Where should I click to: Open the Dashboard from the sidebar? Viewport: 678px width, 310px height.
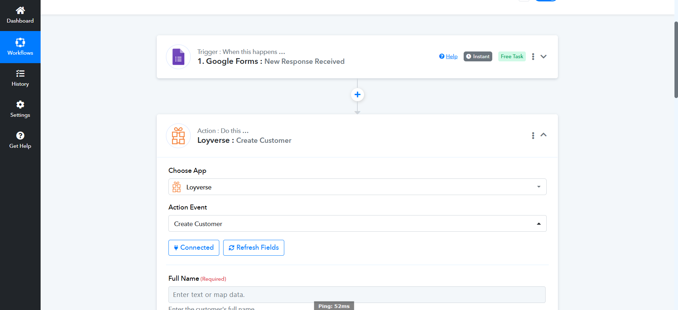(x=20, y=16)
